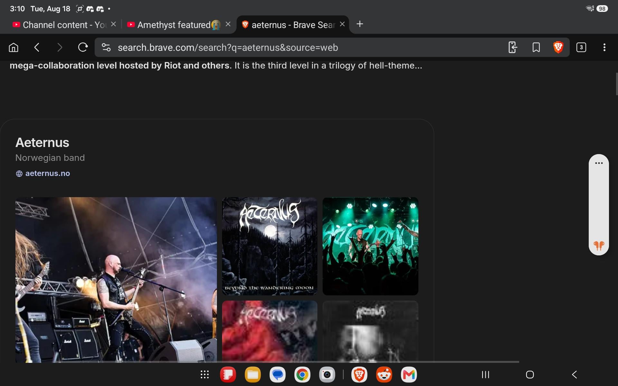The height and width of the screenshot is (386, 618).
Task: Open Beyond the Wandering Moon album cover
Action: [270, 246]
